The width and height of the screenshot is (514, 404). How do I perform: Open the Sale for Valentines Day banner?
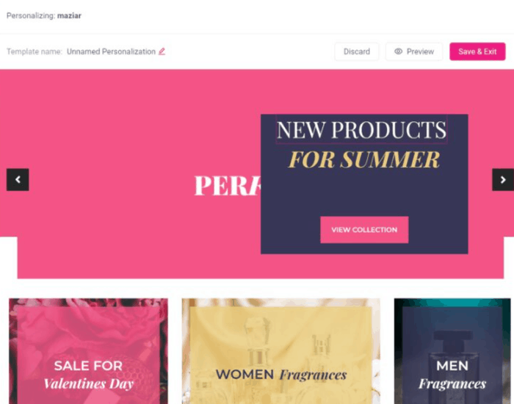tap(89, 351)
